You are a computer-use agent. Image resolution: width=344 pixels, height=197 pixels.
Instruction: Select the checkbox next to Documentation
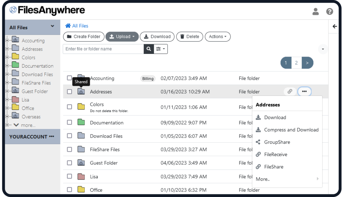tap(69, 123)
